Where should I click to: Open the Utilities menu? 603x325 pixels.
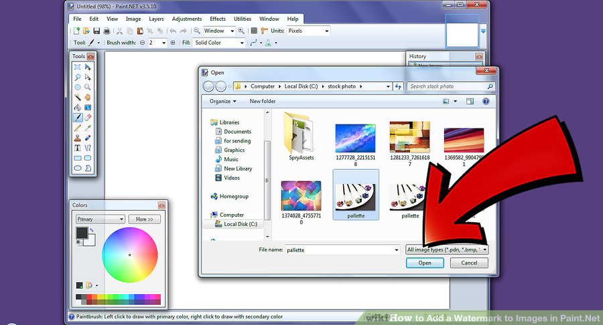243,19
